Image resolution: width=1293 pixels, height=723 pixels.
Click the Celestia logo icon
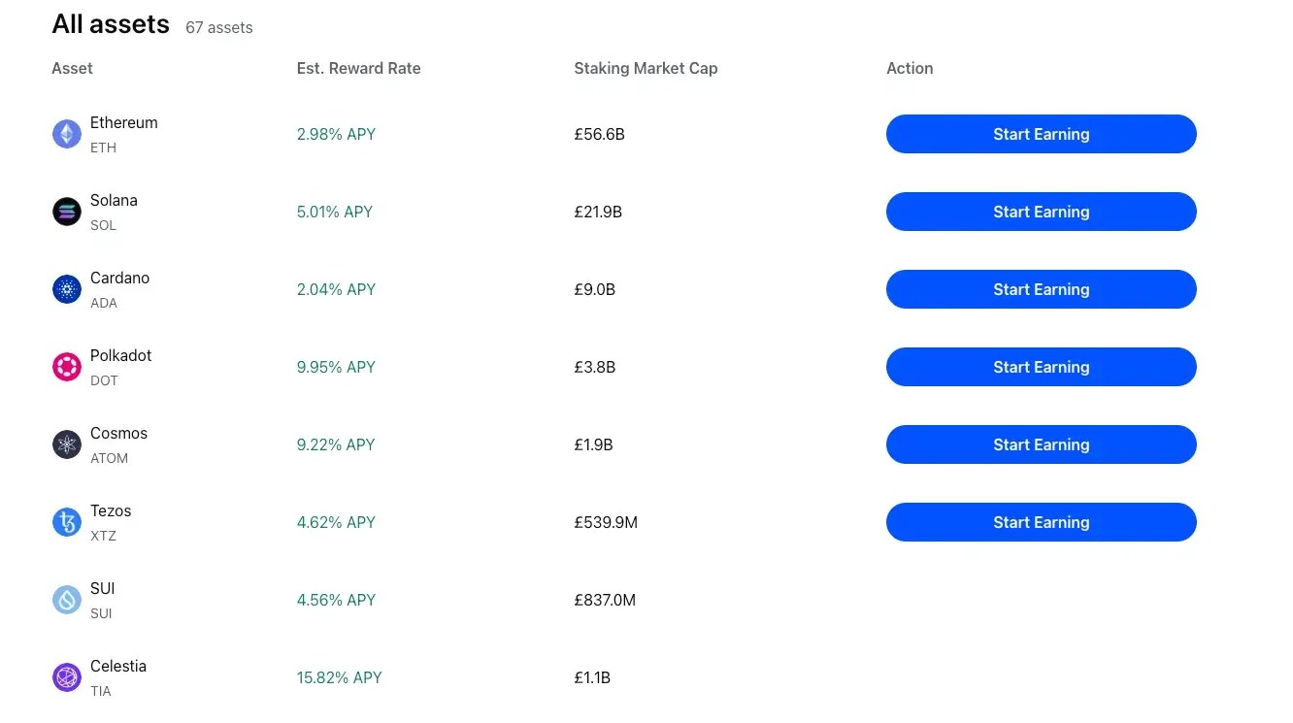(x=66, y=676)
